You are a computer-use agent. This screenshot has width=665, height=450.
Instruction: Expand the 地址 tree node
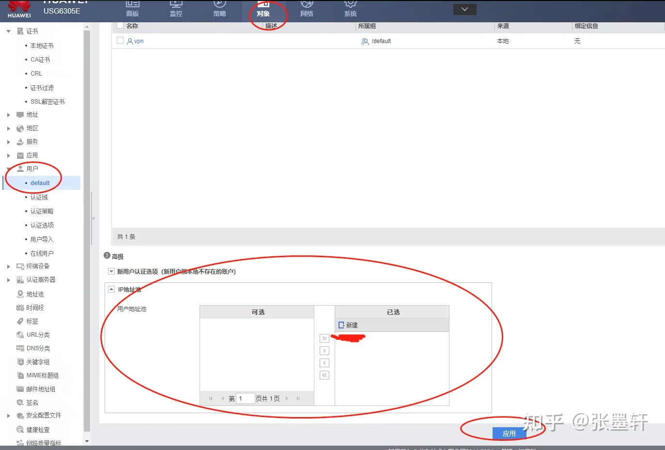[8, 115]
